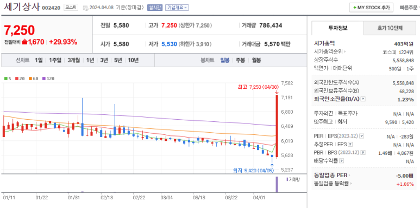This screenshot has height=208, width=420.
Task: Click the 시가총액 value 403억원
Action: pos(404,44)
